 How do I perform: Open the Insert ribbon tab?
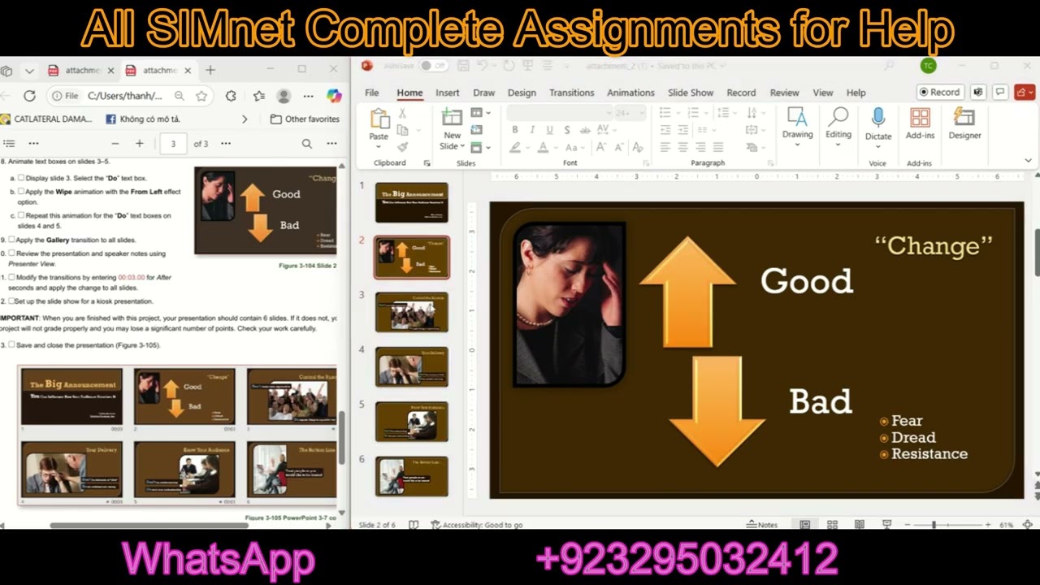(x=447, y=93)
